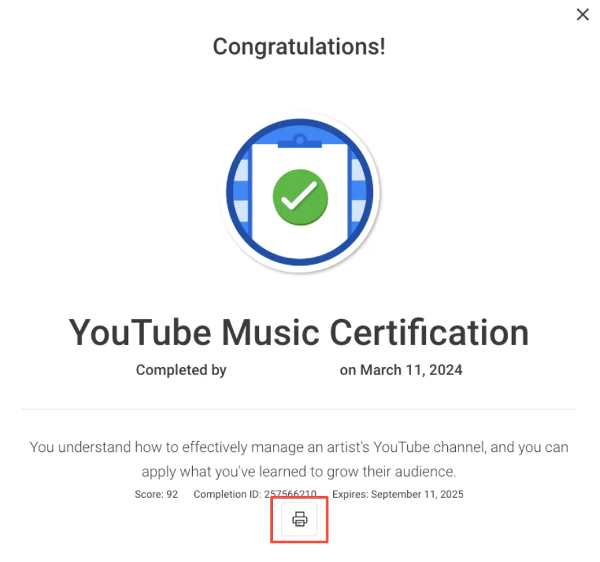
Task: Click the clipboard clip atop the badge
Action: click(x=300, y=142)
